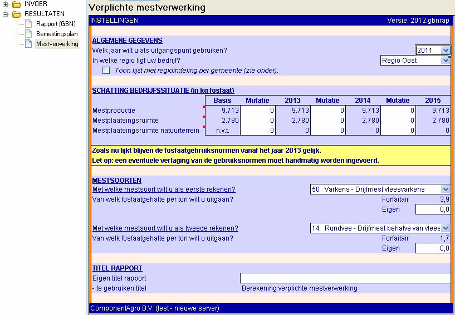Click the Eigen fosfaatgehalte field for Varkens
The width and height of the screenshot is (455, 315).
(x=432, y=209)
